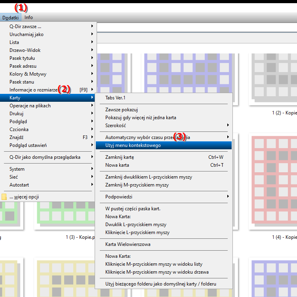Open Pasek stanu submenu
The image size is (297, 297).
click(48, 82)
